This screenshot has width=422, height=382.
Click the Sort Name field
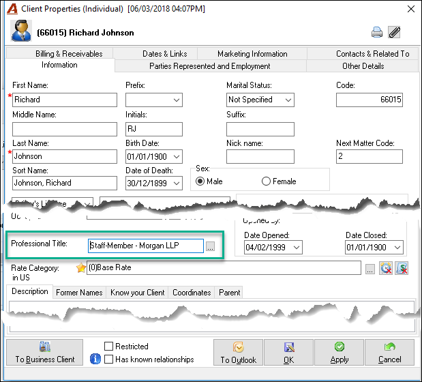[x=65, y=183]
